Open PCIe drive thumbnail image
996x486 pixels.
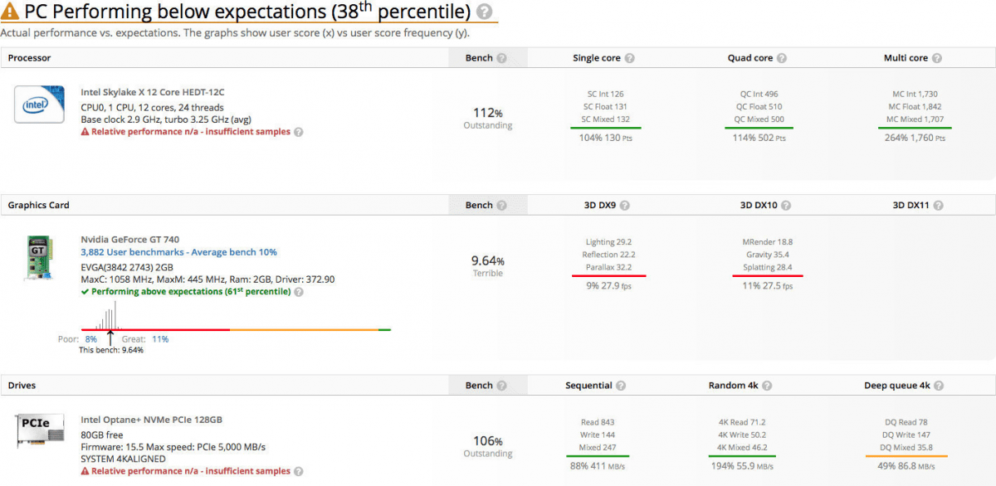pos(39,433)
